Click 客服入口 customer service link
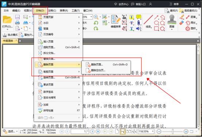202x137 pixels. click(x=138, y=4)
